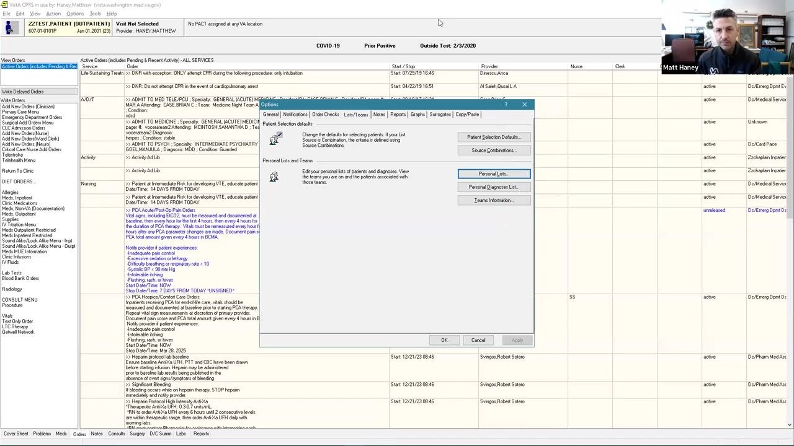The height and width of the screenshot is (446, 794).
Task: Select the Reports tab in Options dialog
Action: click(398, 115)
